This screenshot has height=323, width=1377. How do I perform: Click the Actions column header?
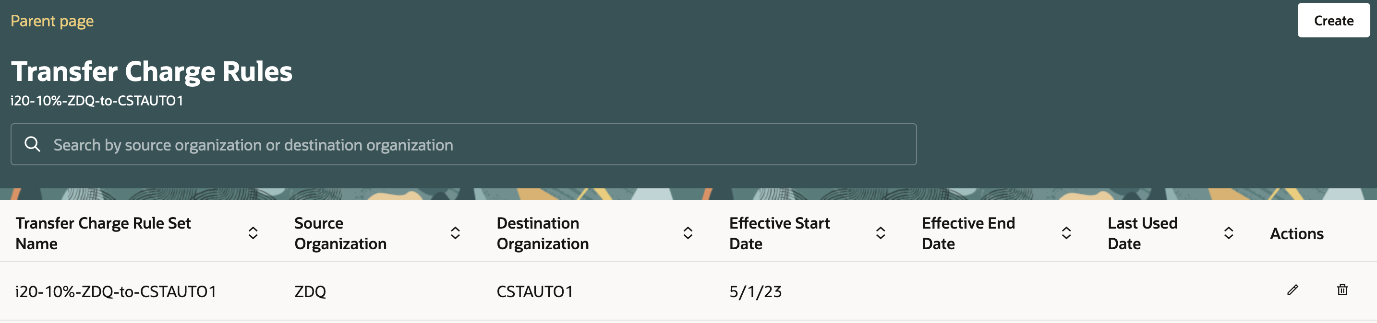pyautogui.click(x=1297, y=233)
